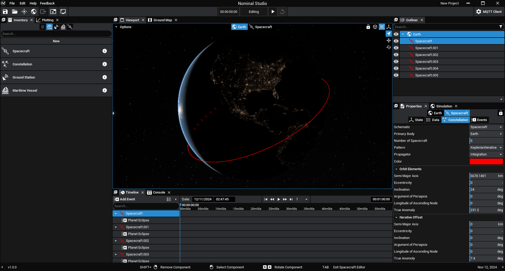Click the reset simulation icon
The width and height of the screenshot is (505, 271).
pos(282,12)
